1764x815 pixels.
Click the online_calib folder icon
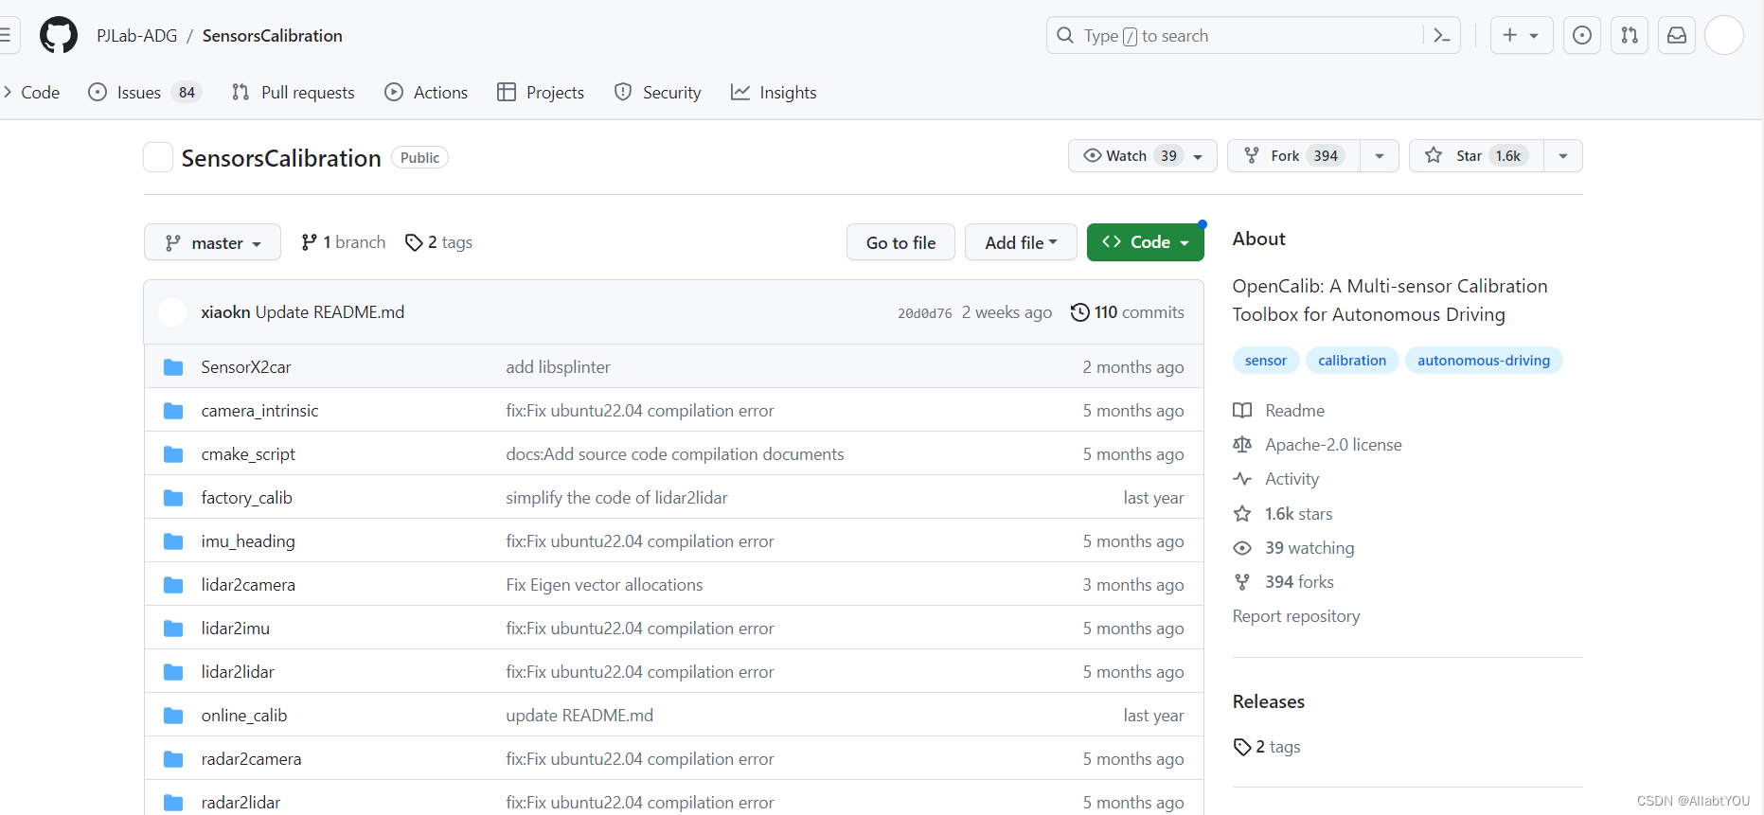coord(173,716)
